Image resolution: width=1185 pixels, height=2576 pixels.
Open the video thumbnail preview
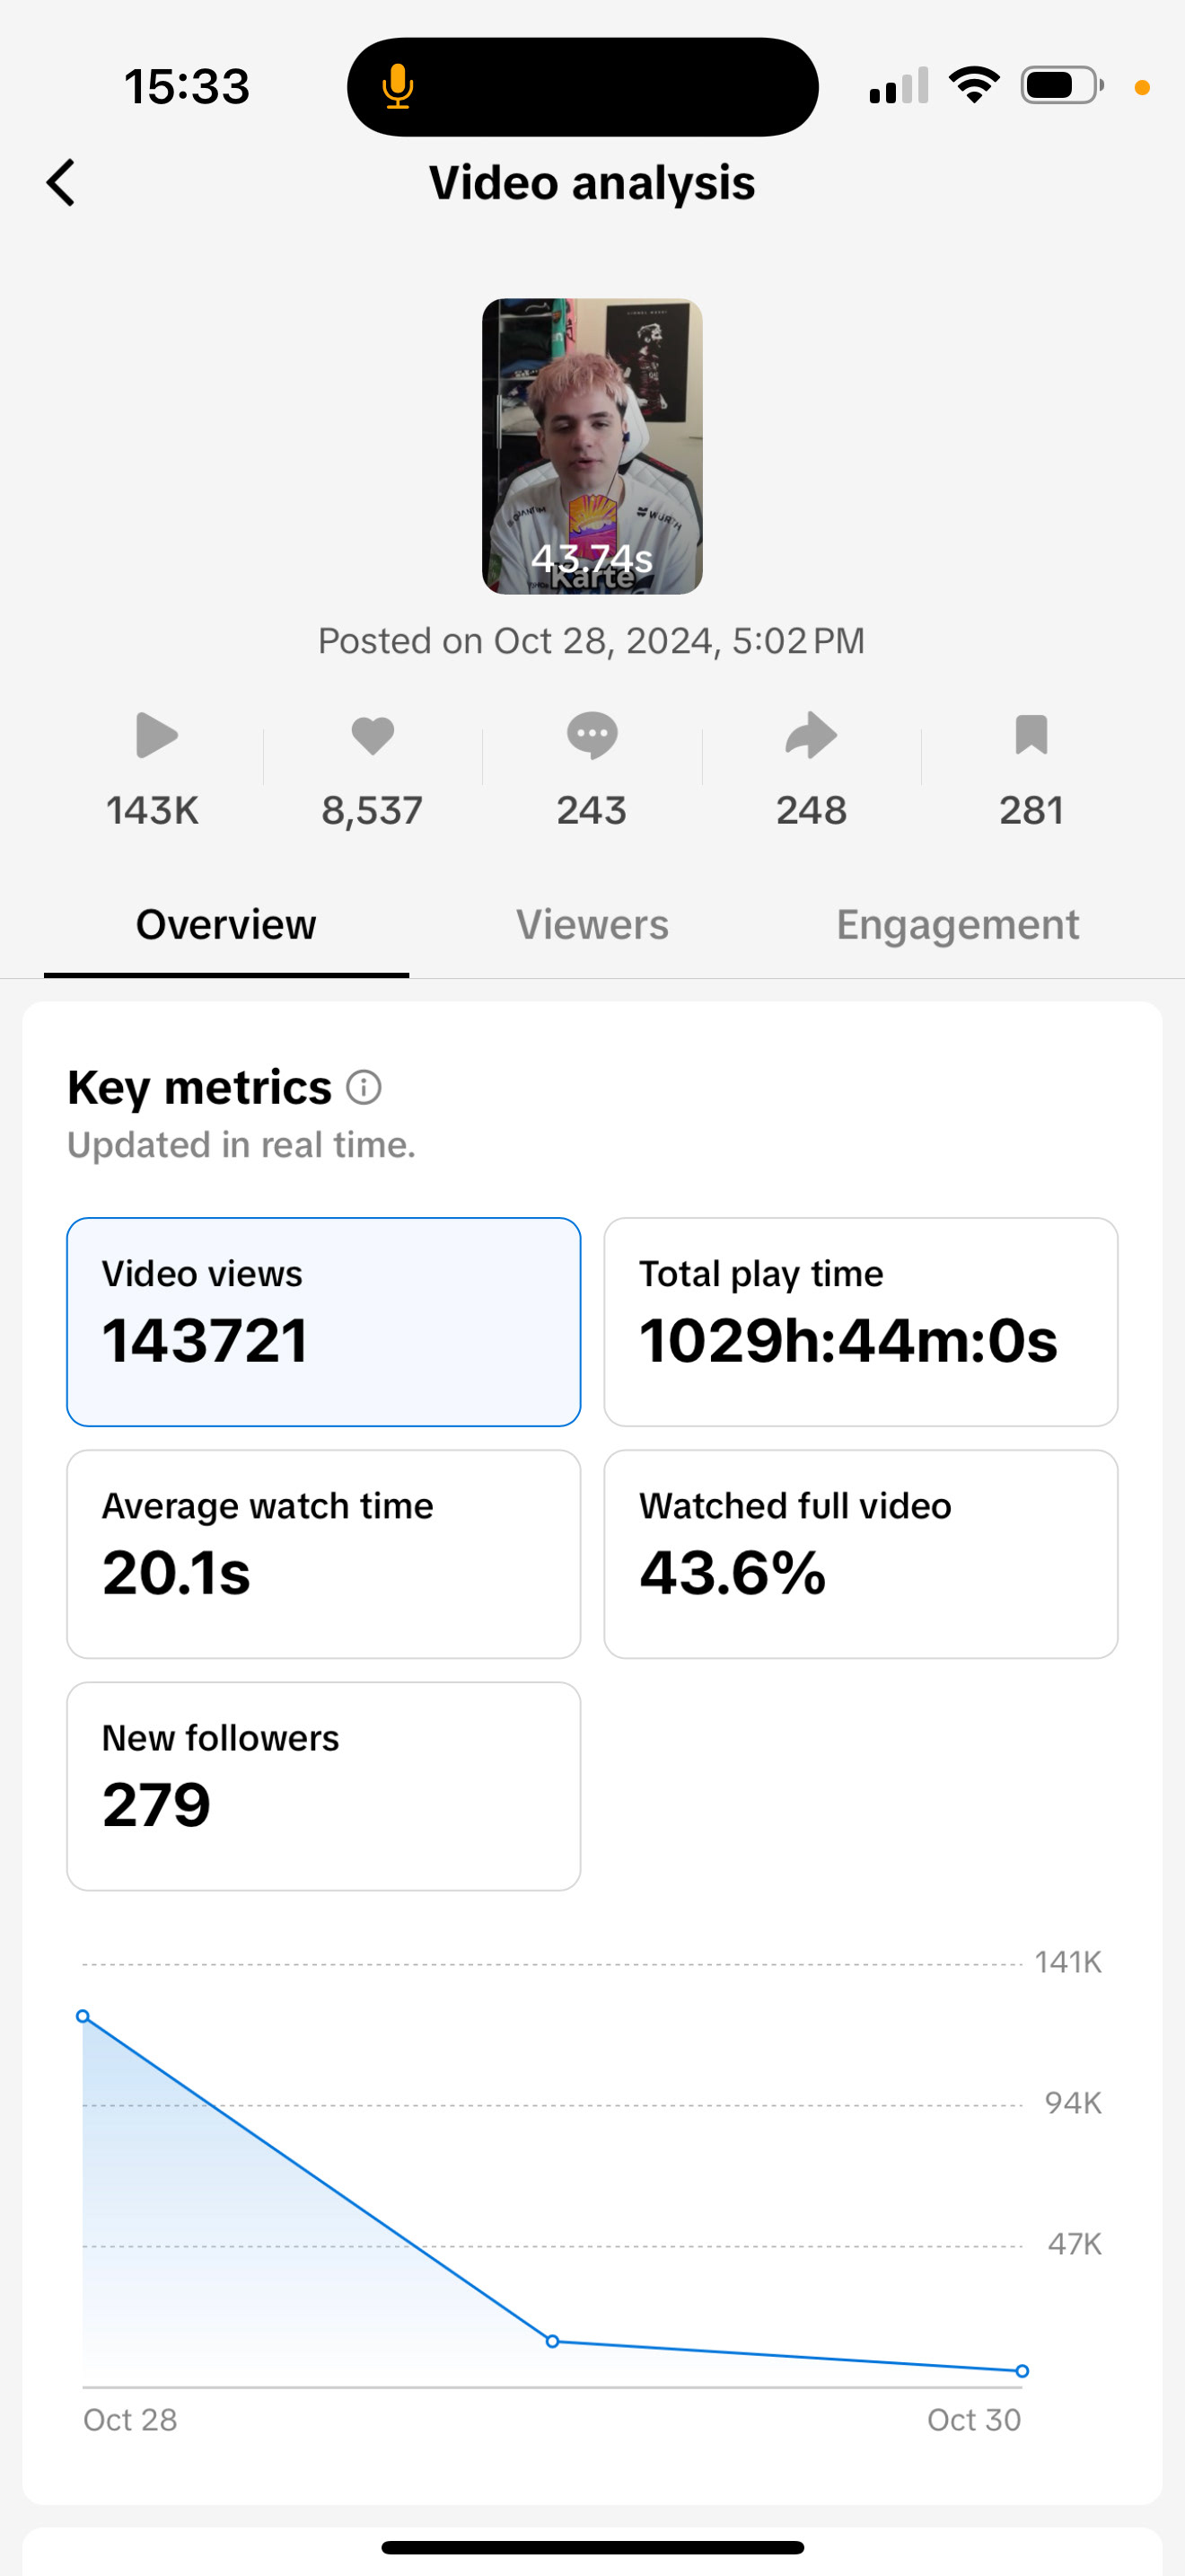(x=592, y=446)
